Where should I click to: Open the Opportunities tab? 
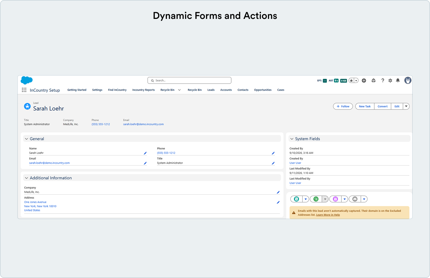263,90
